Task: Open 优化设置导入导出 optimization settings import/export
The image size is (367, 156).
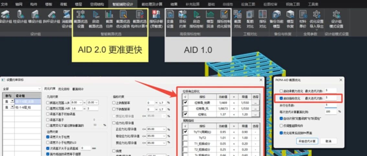Action: (x=317, y=19)
